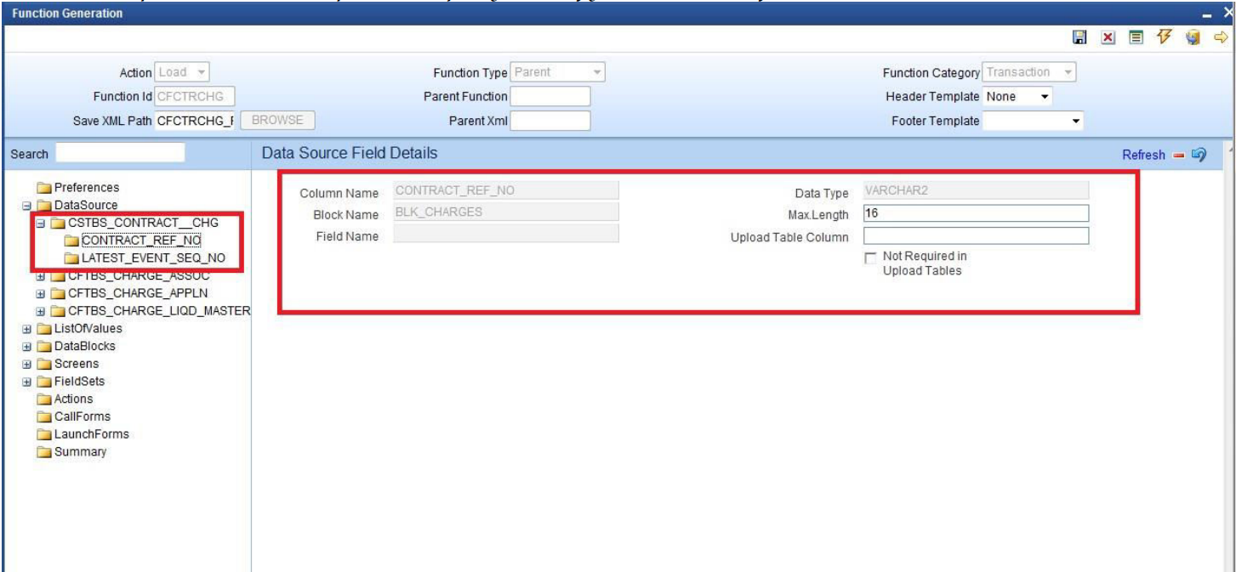Image resolution: width=1236 pixels, height=572 pixels.
Task: Click the Max.Length field showing 16
Action: click(x=976, y=213)
